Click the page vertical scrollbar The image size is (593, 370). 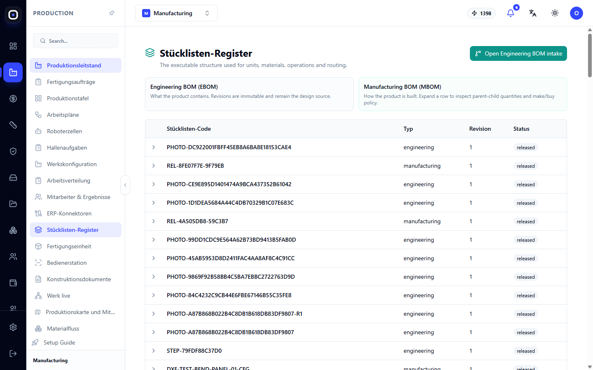590,55
